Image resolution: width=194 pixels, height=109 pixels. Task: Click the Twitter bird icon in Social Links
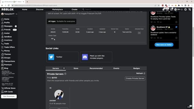tap(51, 57)
